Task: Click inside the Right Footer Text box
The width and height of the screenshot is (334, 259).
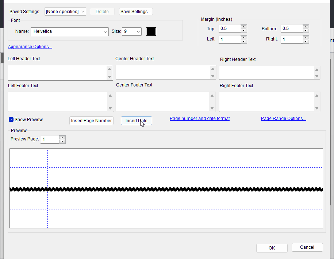Action: [266, 102]
